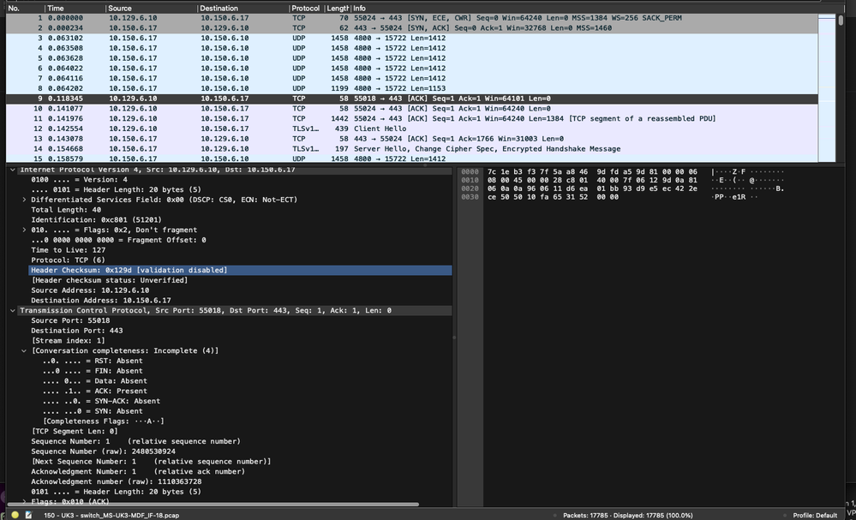The height and width of the screenshot is (520, 856).
Task: Collapse the Conversation completeness subtree
Action: (24, 351)
